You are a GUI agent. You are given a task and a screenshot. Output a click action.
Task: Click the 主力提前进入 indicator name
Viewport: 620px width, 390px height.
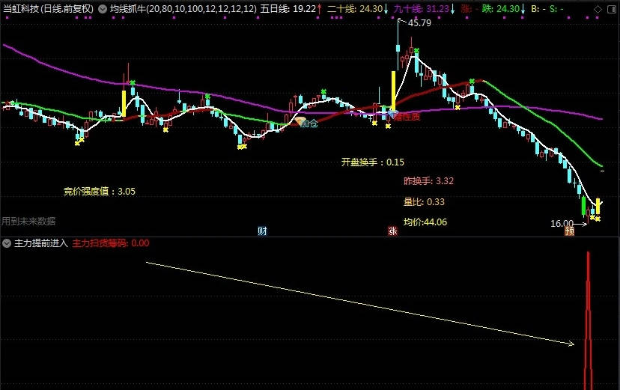tap(41, 243)
